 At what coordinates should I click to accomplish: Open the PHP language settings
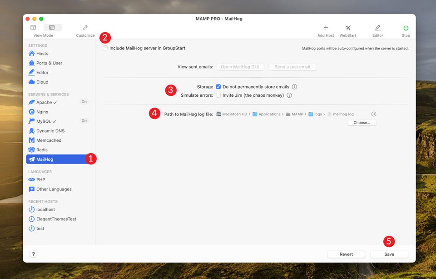[x=40, y=179]
